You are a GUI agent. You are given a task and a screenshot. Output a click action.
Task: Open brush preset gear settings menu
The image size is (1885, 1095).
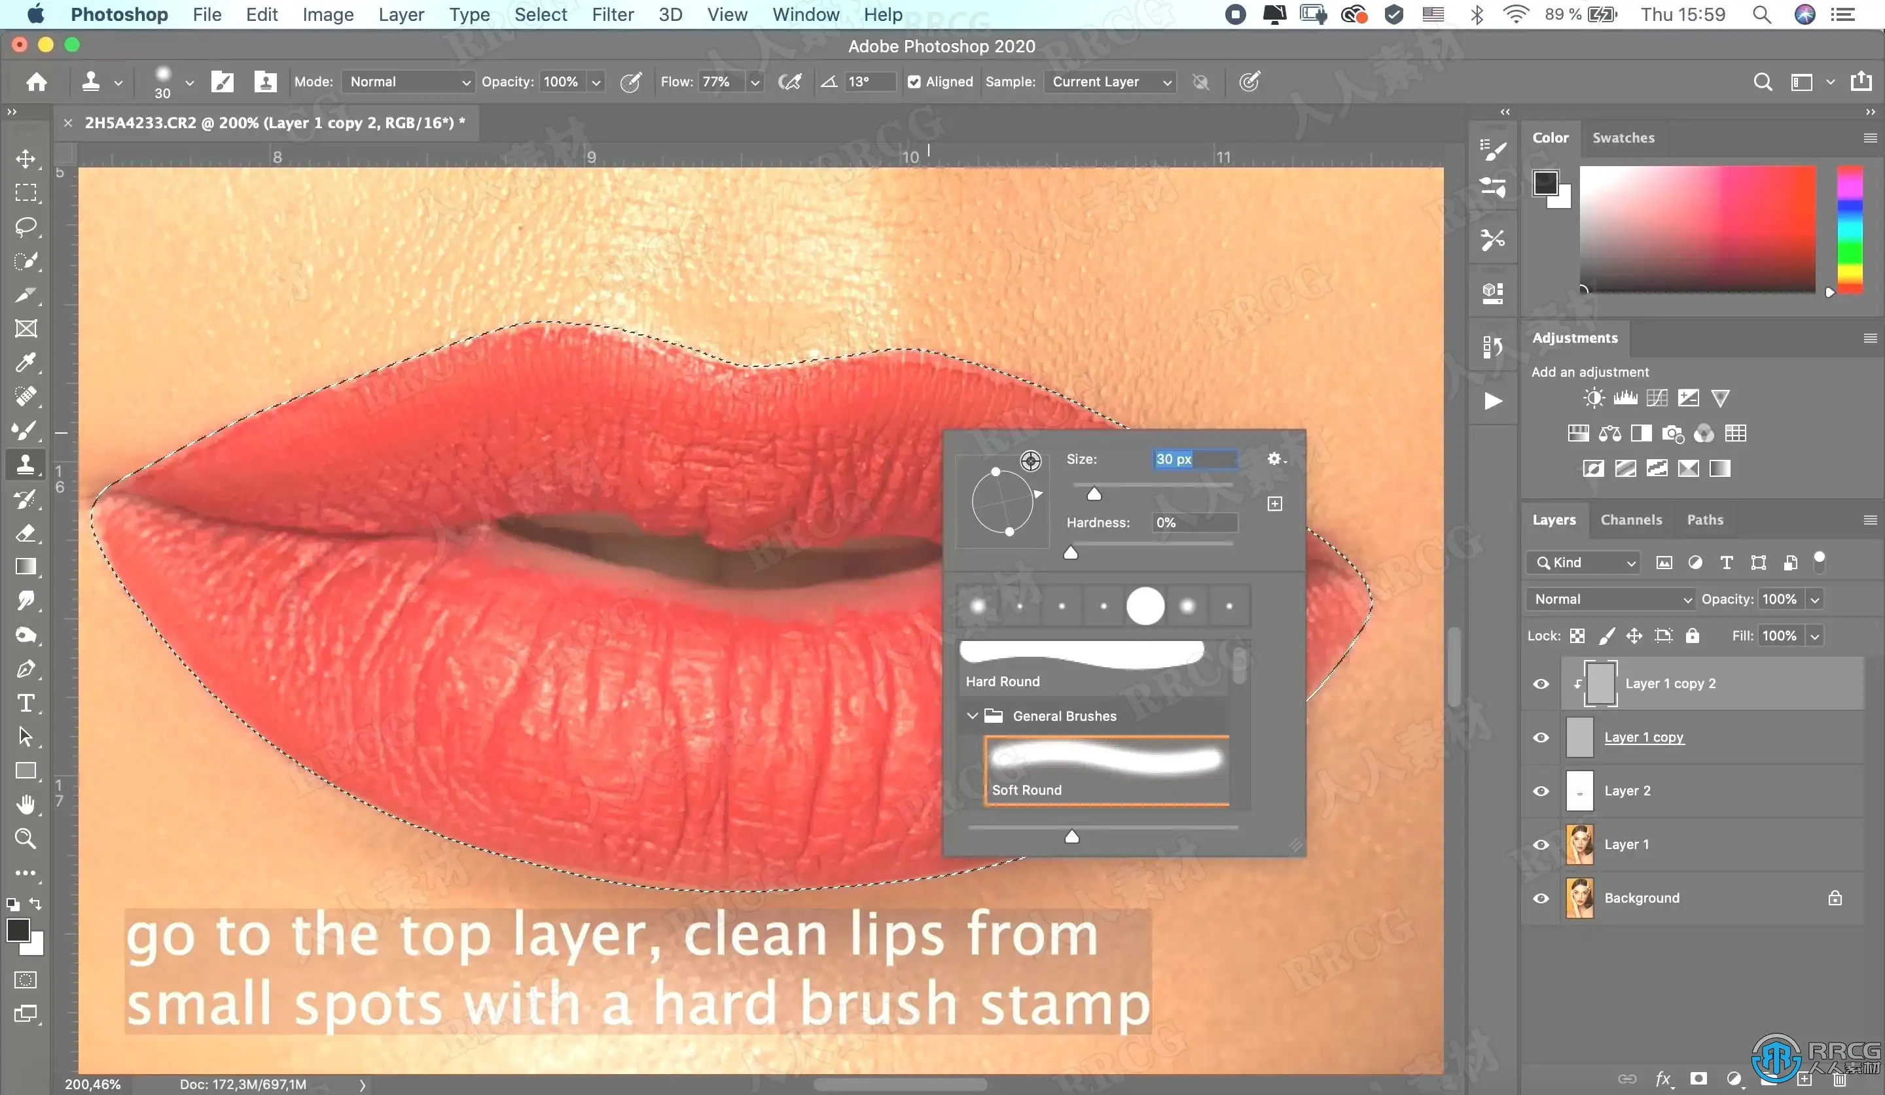click(x=1276, y=459)
